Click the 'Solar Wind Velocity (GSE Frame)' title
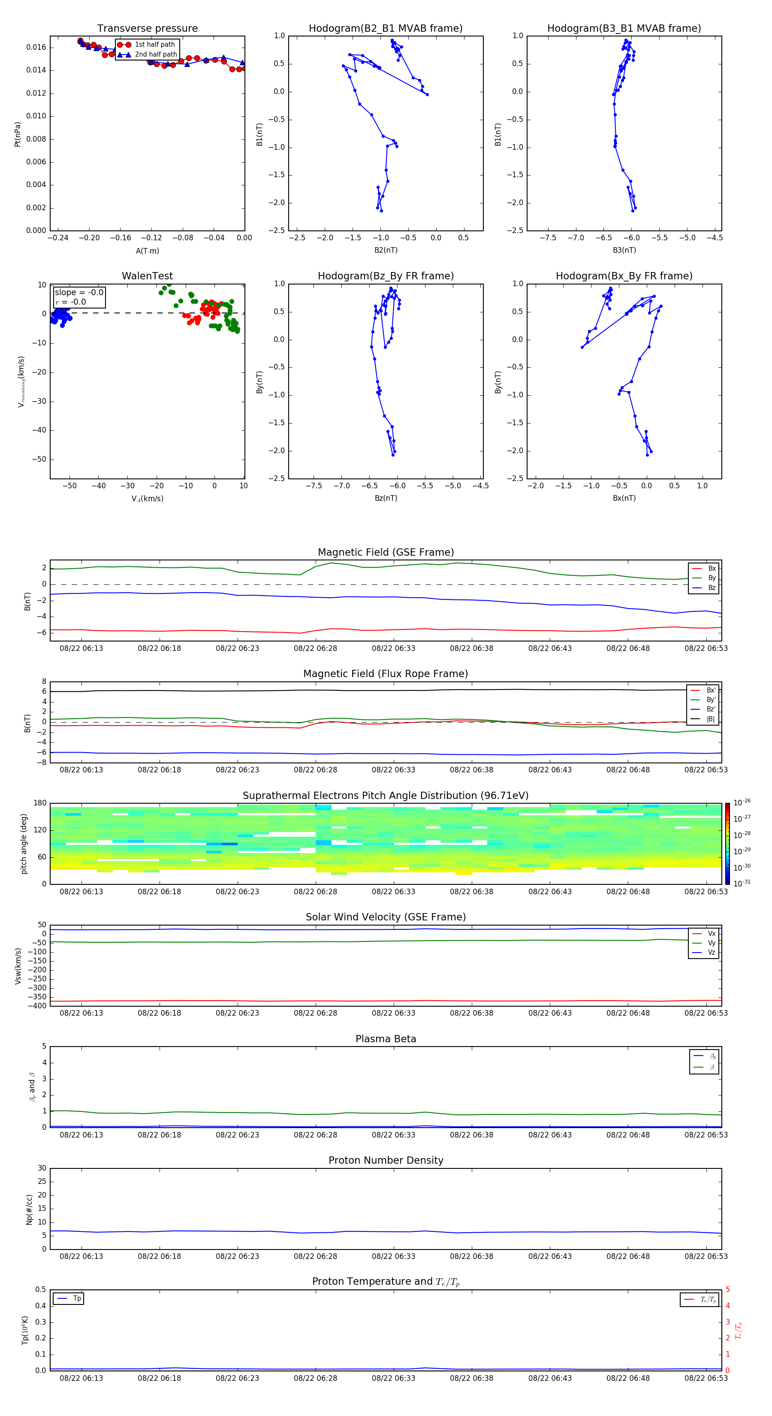This screenshot has width=772, height=1416. tap(386, 917)
